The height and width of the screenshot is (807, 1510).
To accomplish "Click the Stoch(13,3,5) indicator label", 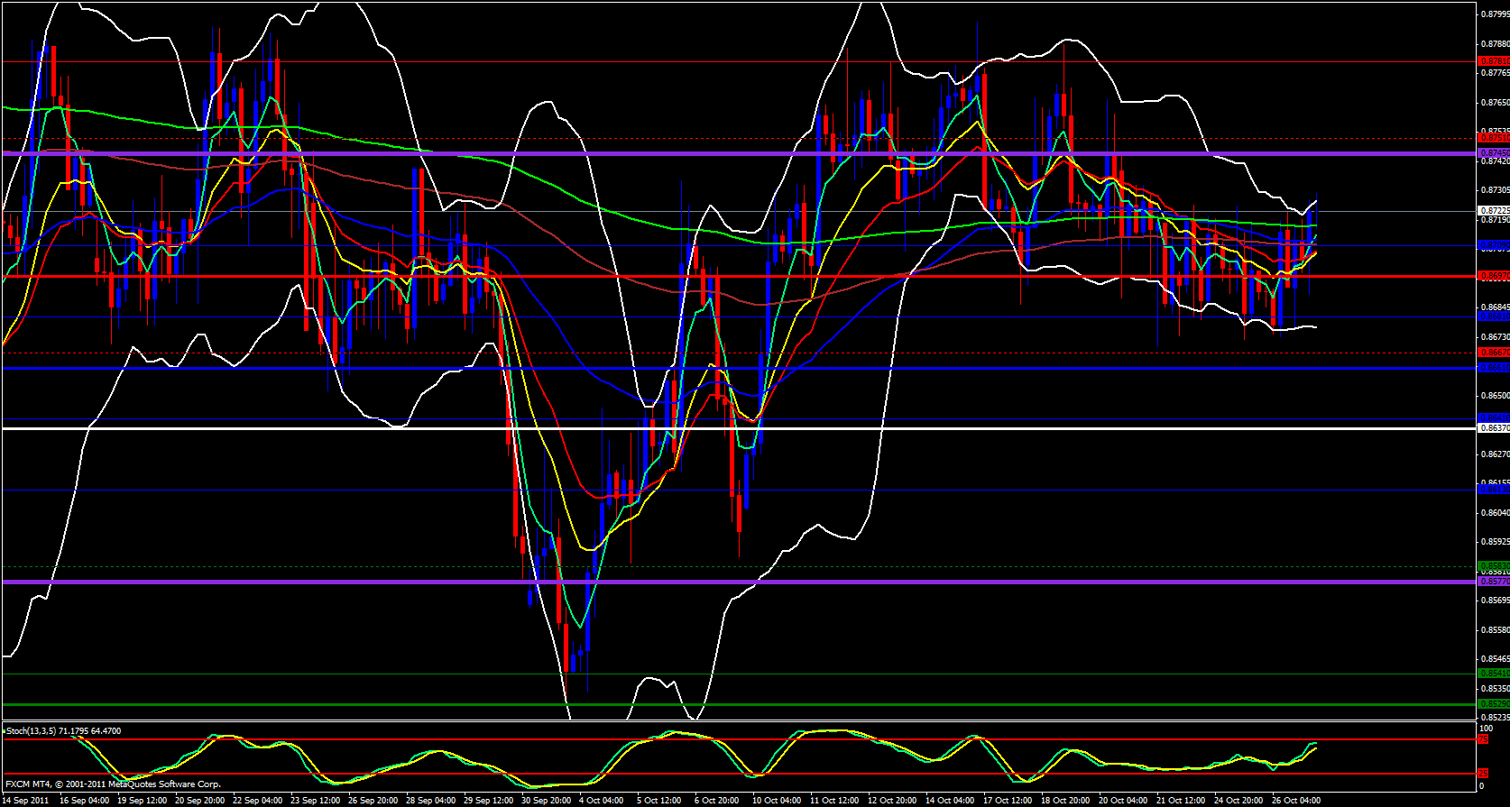I will (63, 731).
